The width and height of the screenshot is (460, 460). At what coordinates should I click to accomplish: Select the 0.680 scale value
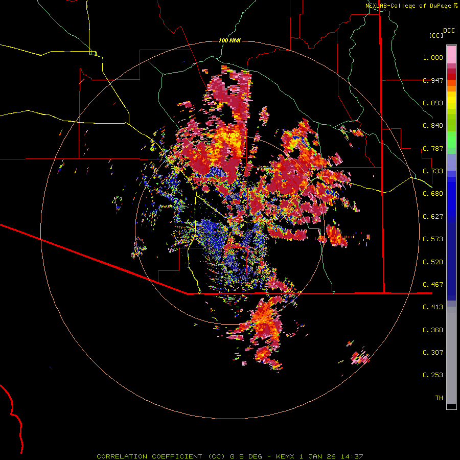433,194
